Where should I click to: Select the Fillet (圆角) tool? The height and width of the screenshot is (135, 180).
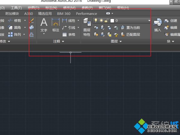pyautogui.click(x=15, y=28)
